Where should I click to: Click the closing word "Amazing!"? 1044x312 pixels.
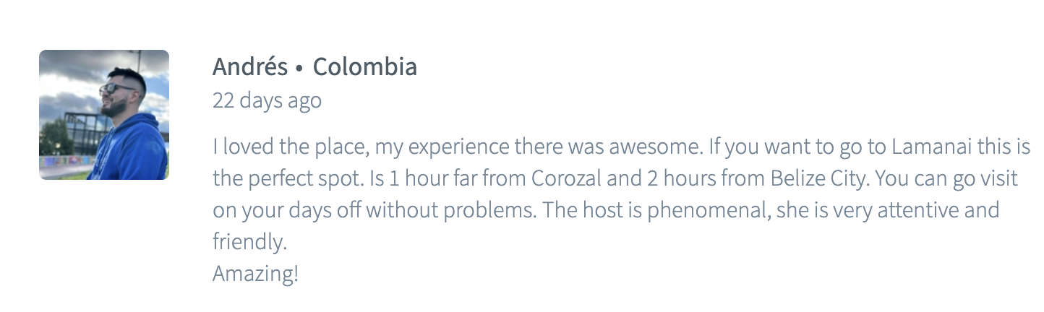coord(255,274)
